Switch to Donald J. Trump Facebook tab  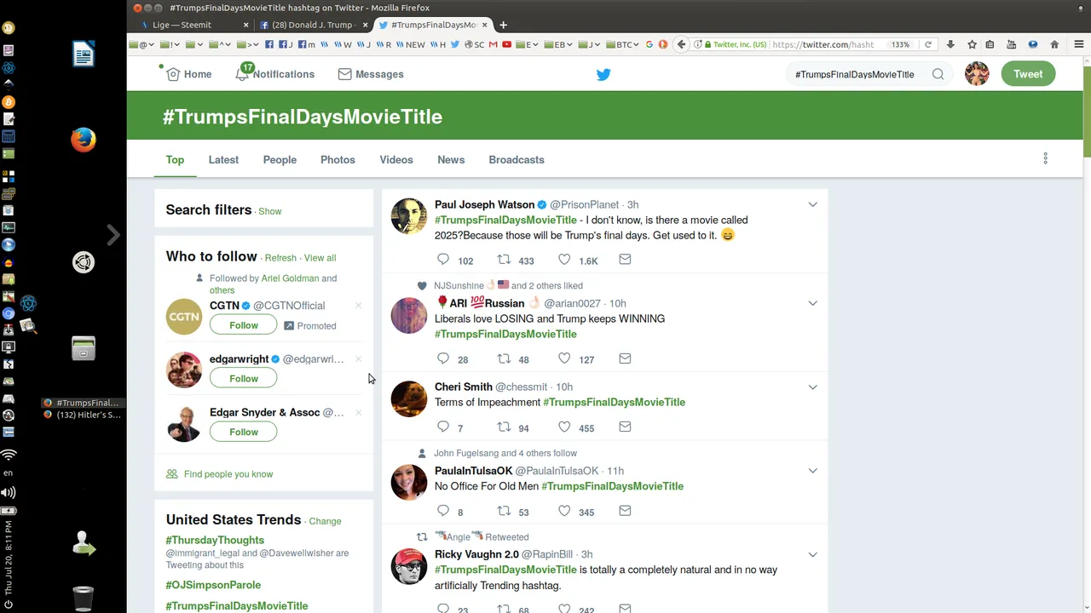point(314,25)
